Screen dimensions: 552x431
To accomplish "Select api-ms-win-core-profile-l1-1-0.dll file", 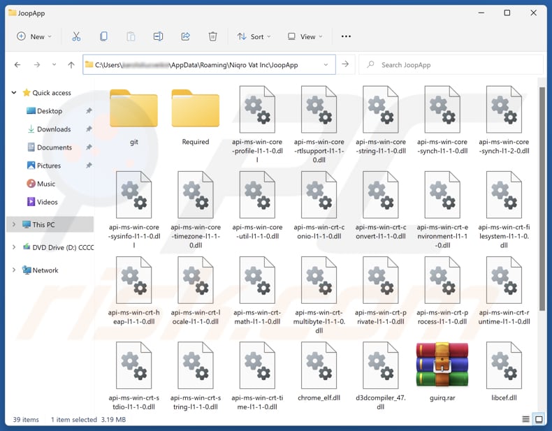I will 257,125.
